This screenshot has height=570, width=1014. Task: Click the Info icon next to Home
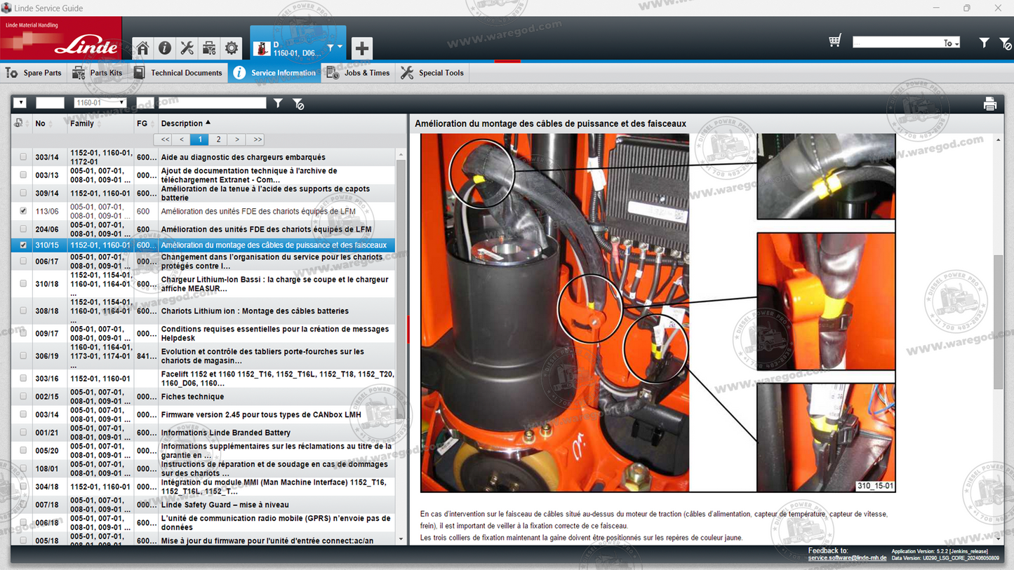(x=164, y=48)
